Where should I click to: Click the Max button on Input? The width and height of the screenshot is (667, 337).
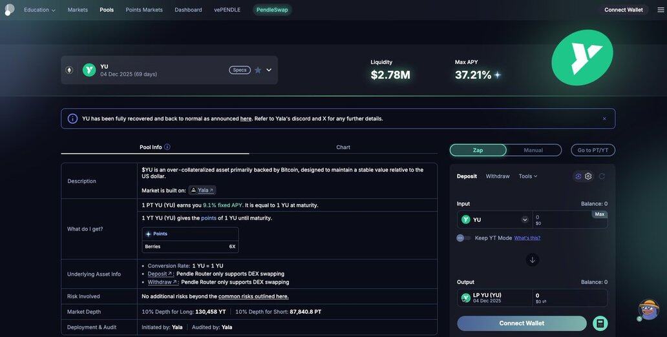click(x=599, y=214)
